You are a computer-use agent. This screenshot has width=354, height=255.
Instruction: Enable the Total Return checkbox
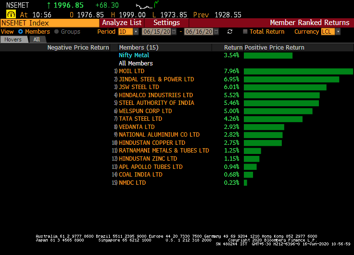pos(245,32)
